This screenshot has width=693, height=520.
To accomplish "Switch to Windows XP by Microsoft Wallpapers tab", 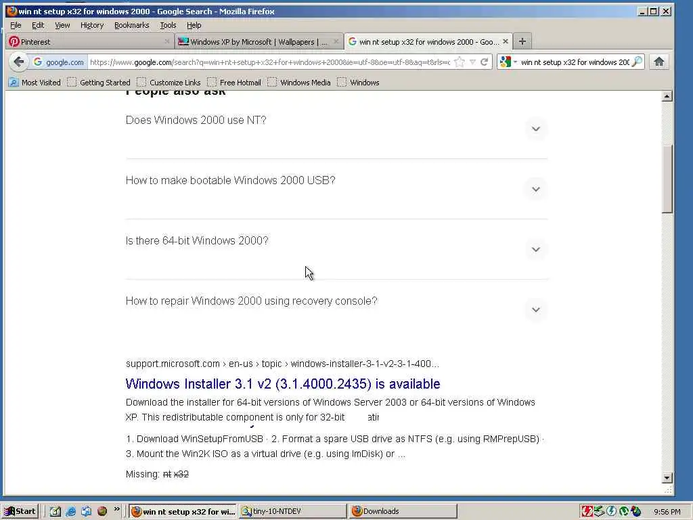I will click(x=259, y=41).
